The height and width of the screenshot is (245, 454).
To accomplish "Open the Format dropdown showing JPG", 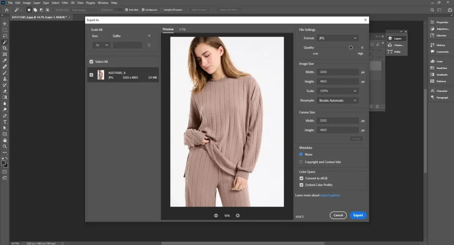I will [x=337, y=38].
